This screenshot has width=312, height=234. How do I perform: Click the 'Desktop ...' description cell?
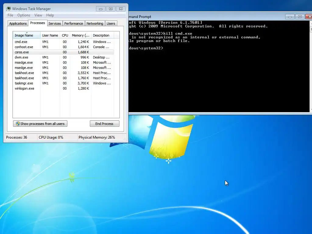pyautogui.click(x=101, y=57)
